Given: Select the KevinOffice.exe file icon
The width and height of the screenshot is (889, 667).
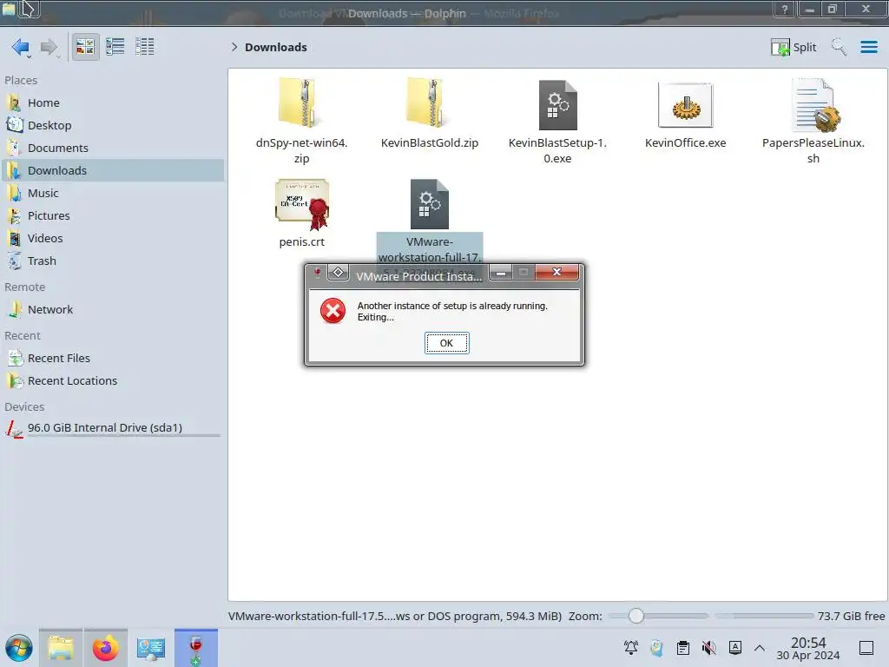Looking at the screenshot, I should (x=686, y=105).
